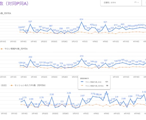Click the 417 data label in the top chart
Viewport: 146px width, 120px height.
click(x=116, y=25)
